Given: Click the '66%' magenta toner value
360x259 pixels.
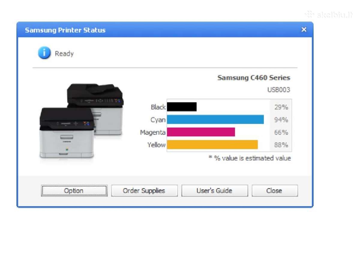Looking at the screenshot, I should 281,132.
